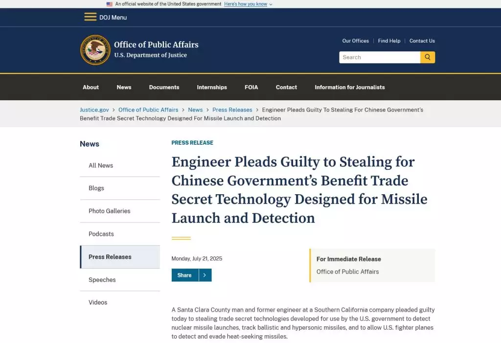This screenshot has height=343, width=501.
Task: Click the yellow search magnifier button
Action: [428, 57]
